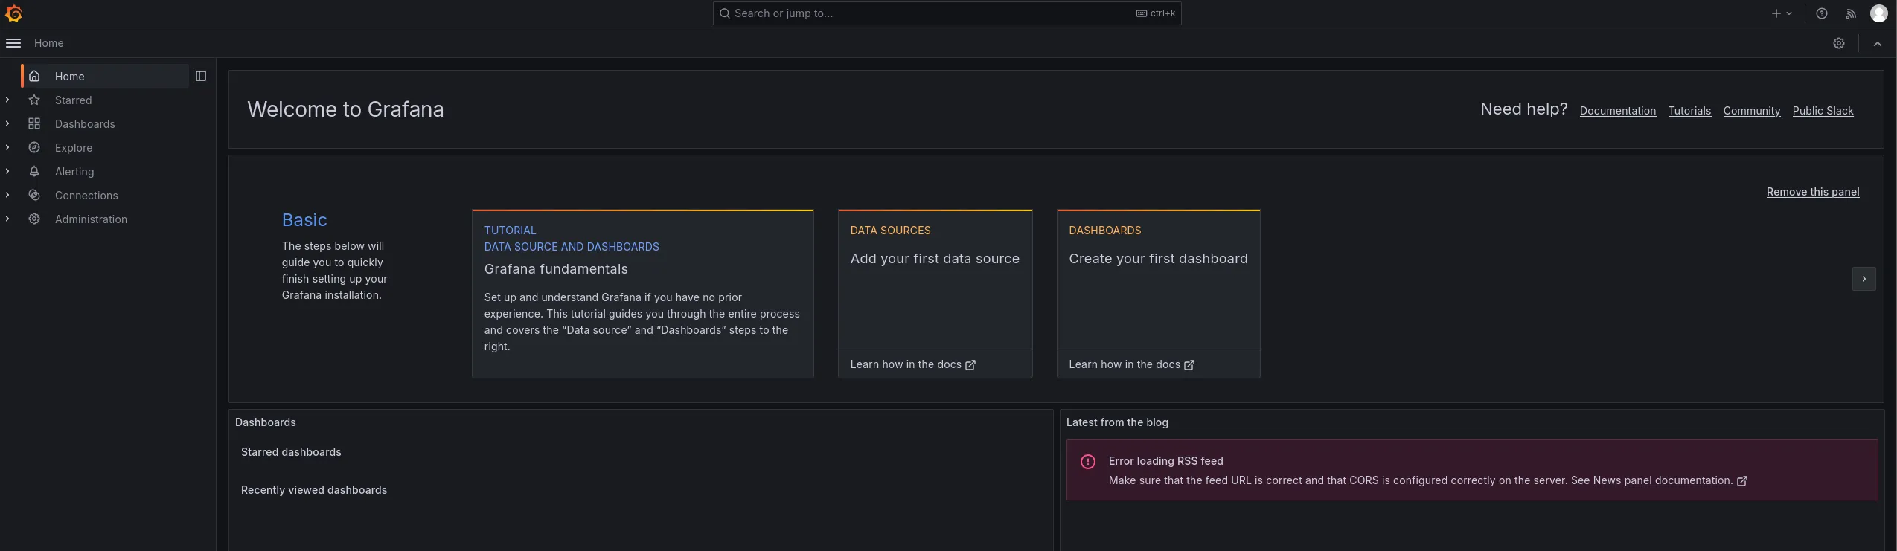The width and height of the screenshot is (1897, 551).
Task: Click the user profile avatar
Action: click(x=1878, y=13)
